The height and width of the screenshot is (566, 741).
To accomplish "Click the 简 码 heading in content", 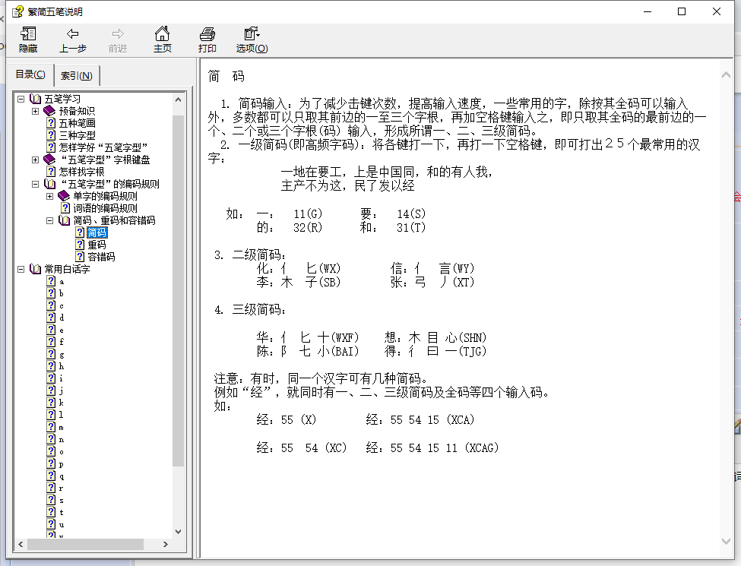I will [x=226, y=77].
